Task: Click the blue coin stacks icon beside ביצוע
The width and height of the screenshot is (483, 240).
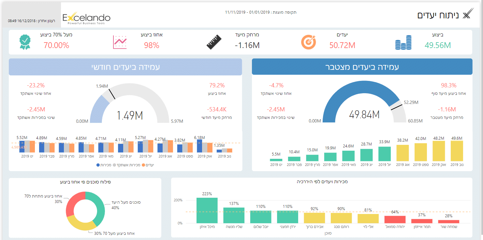Action: (x=403, y=43)
